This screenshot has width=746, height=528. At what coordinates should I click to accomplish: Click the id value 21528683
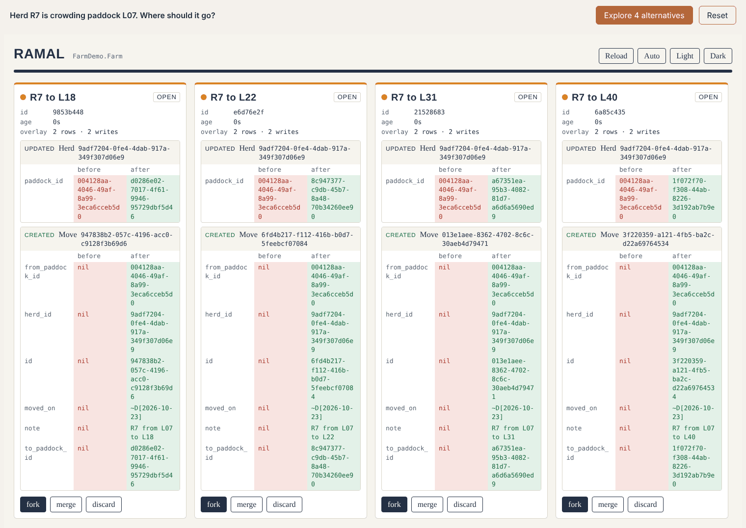pos(429,112)
